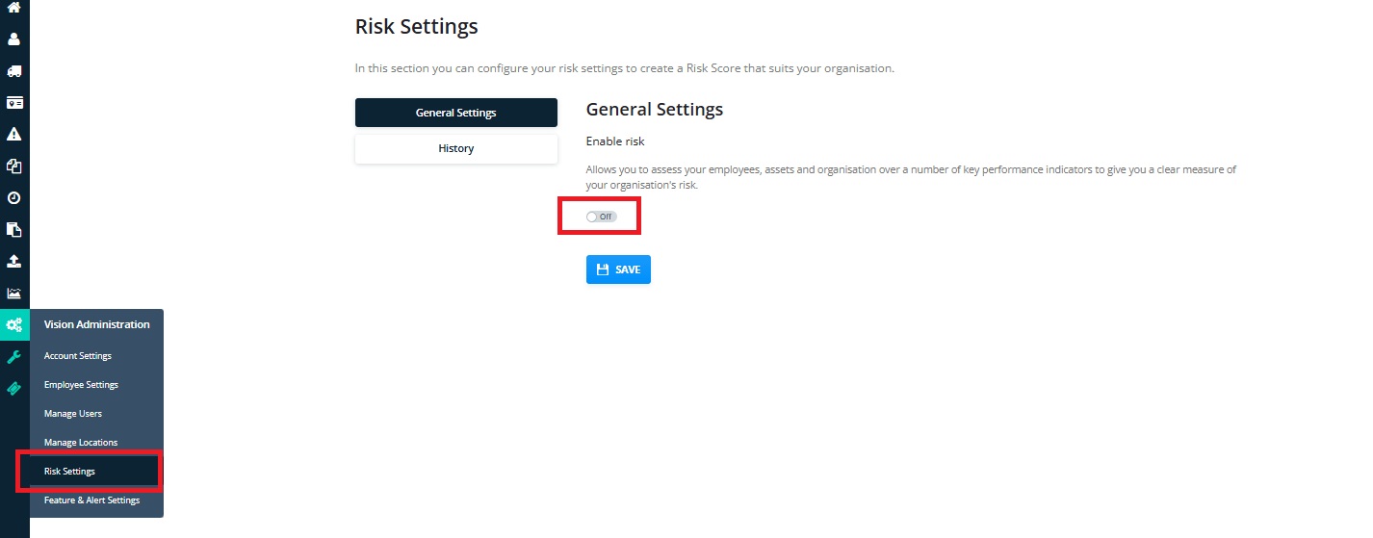
Task: Open the ID card icon
Action: tap(14, 102)
